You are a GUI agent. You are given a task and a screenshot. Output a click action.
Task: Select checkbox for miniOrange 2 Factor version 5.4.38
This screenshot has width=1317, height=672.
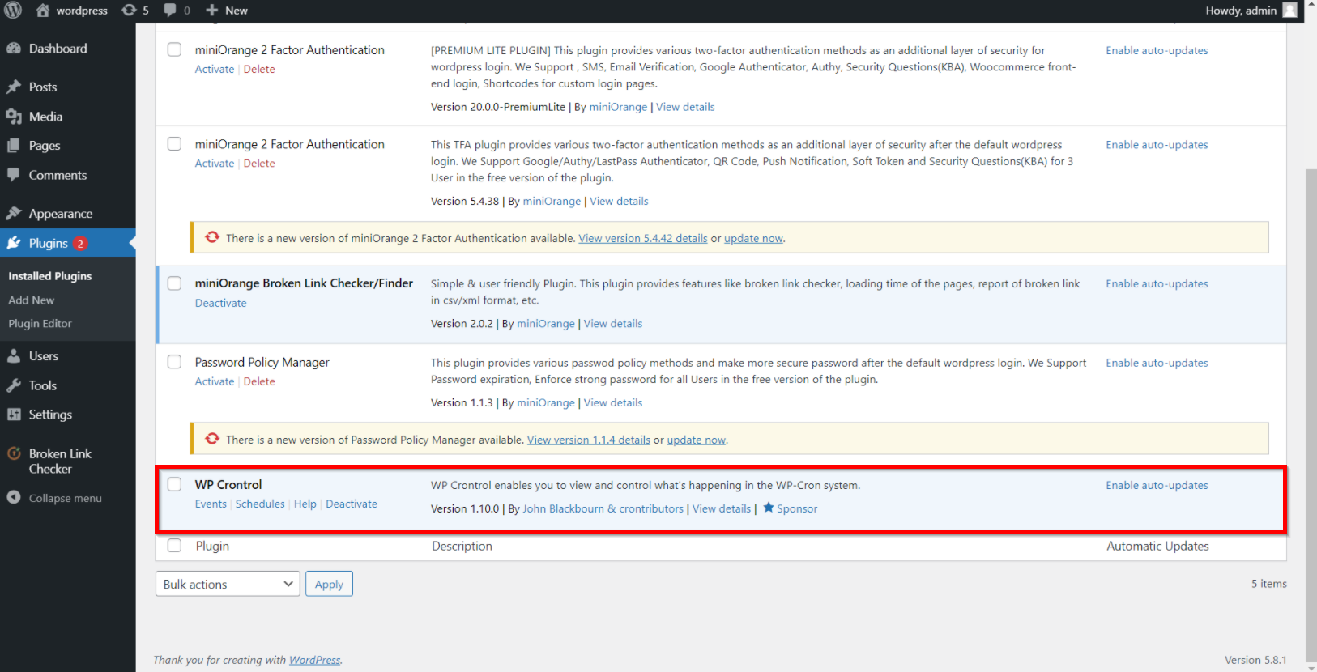[174, 143]
